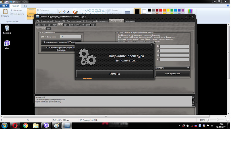Open the Мониторинг tab
Image resolution: width=241 pixels, height=147 pixels.
(130, 21)
